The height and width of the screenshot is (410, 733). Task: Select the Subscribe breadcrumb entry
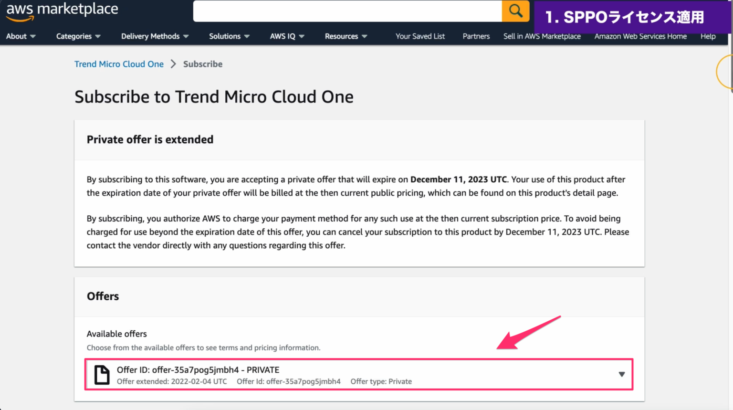click(202, 63)
